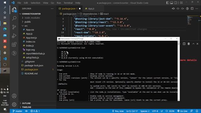
Task: Click master branch in status bar
Action: [17, 111]
